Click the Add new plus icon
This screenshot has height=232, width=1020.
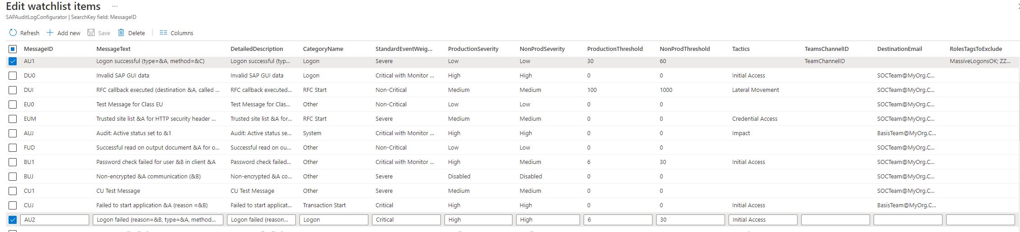pyautogui.click(x=50, y=33)
